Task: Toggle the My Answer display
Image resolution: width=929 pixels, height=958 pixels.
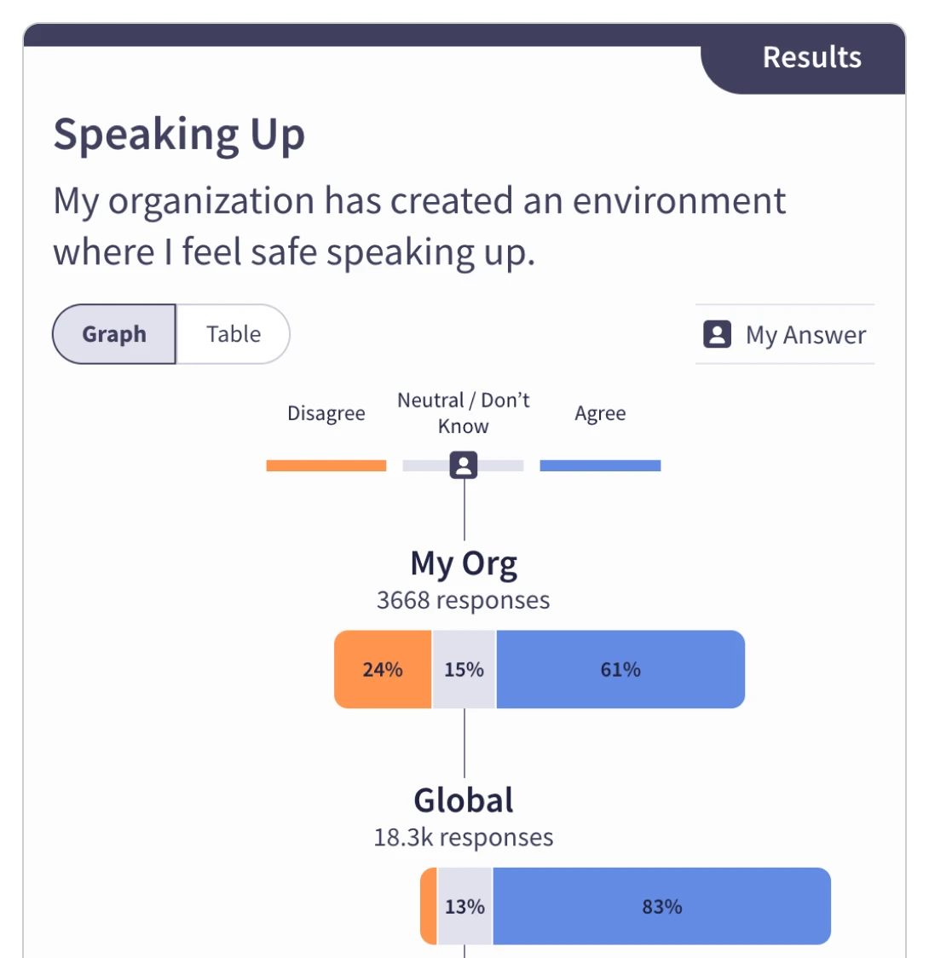Action: [x=784, y=334]
